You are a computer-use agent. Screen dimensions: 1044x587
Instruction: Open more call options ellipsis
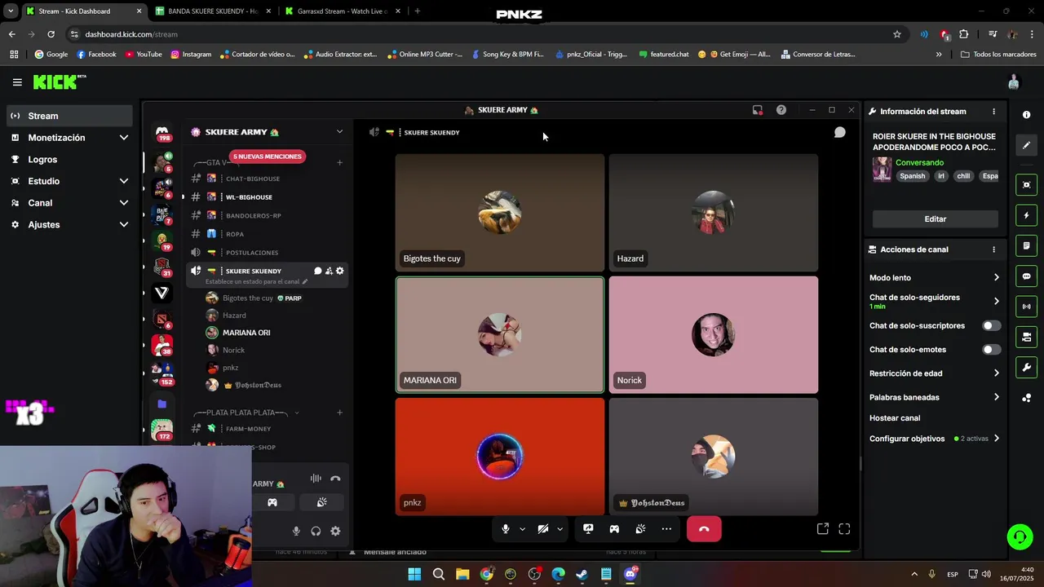666,529
